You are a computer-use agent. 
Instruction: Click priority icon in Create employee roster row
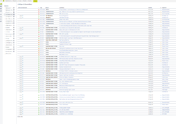click(x=161, y=42)
